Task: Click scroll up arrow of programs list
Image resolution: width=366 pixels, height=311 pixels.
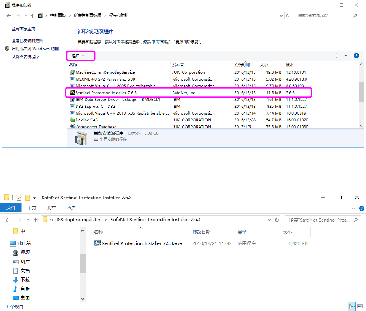Action: 361,64
